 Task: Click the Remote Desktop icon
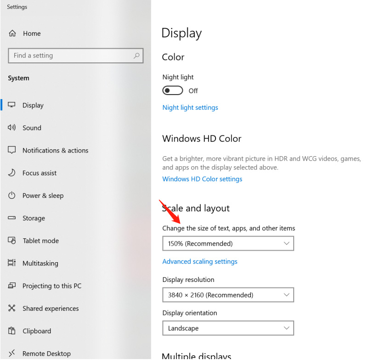(x=11, y=353)
